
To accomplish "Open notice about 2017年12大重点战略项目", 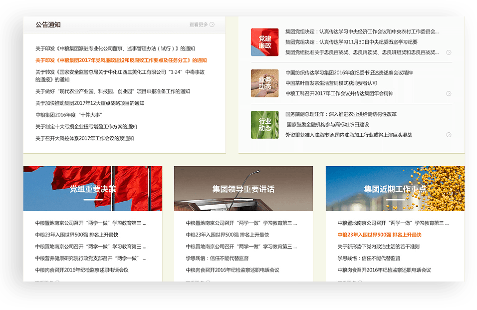I will 90,103.
